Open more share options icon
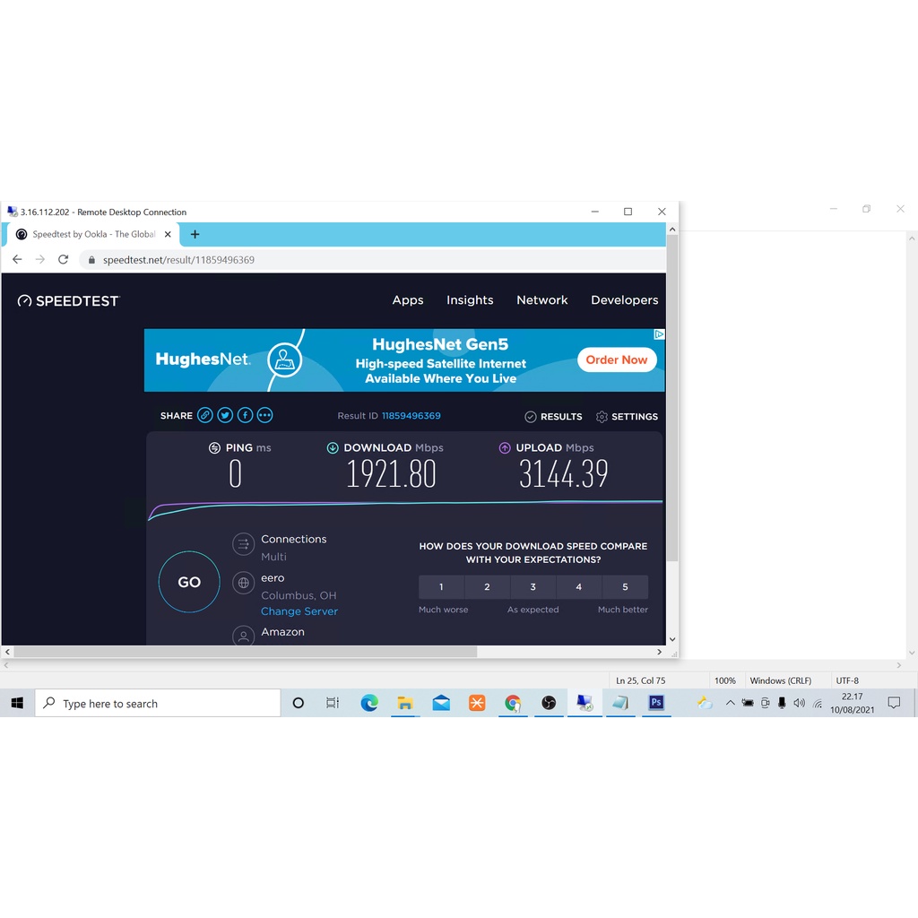The height and width of the screenshot is (918, 918). tap(264, 416)
